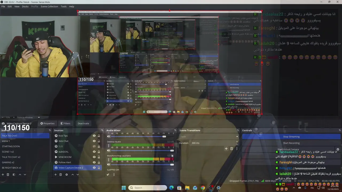
Task: Hide the subGOAL source
Action: pyautogui.click(x=94, y=152)
